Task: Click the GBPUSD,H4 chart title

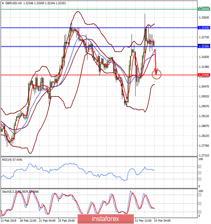Action: click(12, 3)
